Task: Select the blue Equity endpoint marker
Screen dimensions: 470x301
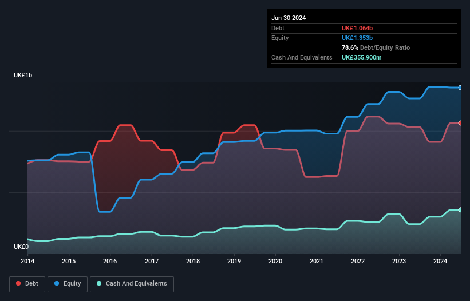Action: [x=460, y=88]
